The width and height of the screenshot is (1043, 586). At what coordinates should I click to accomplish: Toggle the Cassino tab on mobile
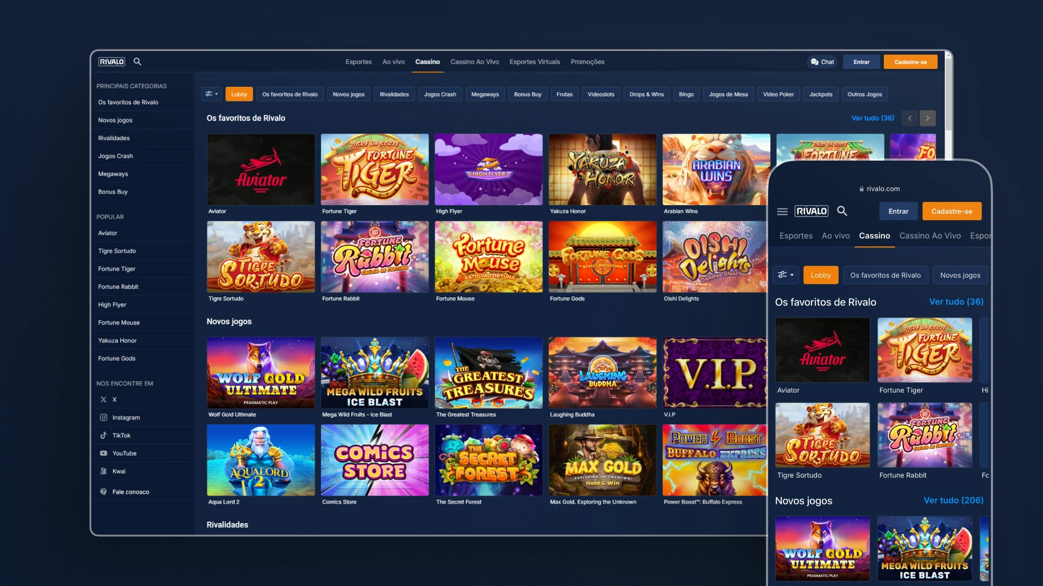click(x=875, y=235)
